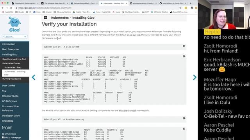Open the Installing Gloo sidebar section

pos(9,54)
